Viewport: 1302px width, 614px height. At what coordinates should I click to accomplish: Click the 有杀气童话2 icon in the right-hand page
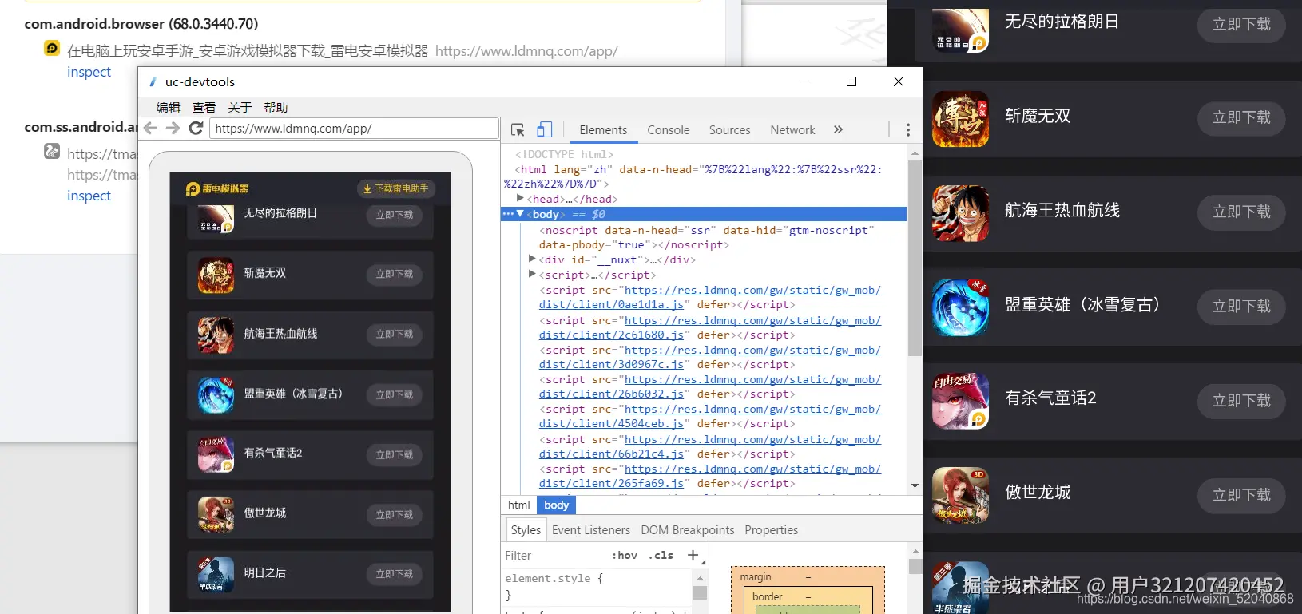click(x=960, y=402)
